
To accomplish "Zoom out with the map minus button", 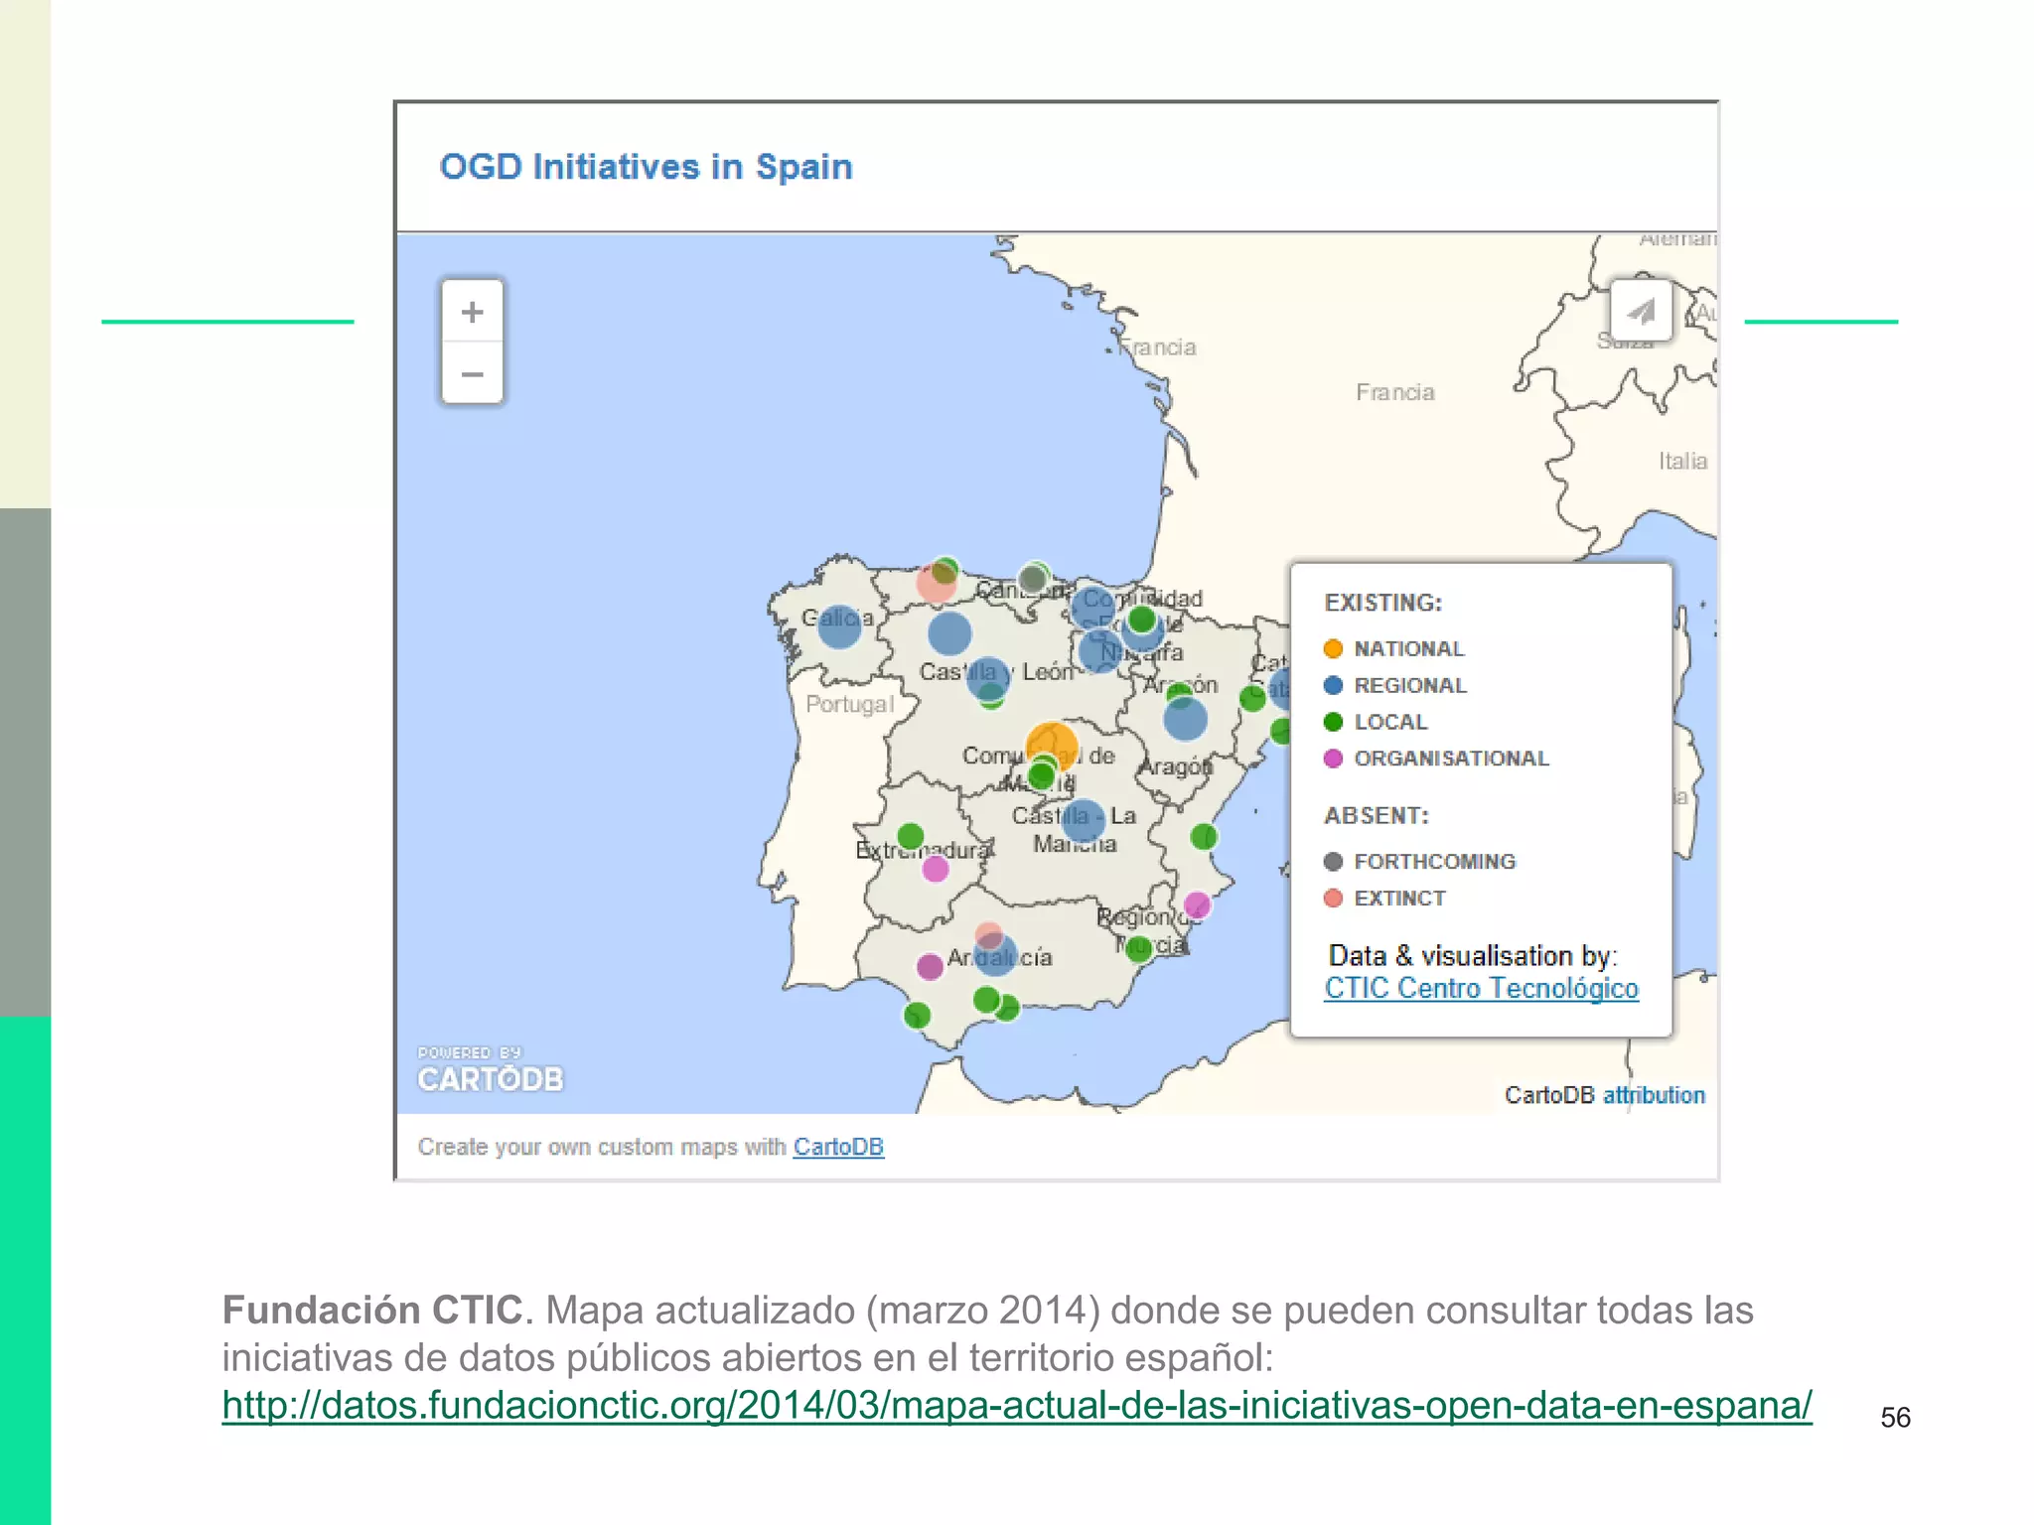I will click(x=473, y=374).
